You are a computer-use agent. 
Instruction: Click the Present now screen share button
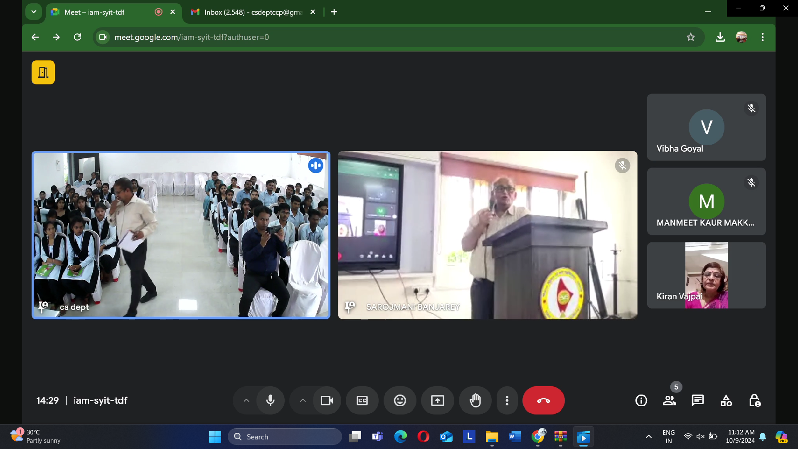pyautogui.click(x=438, y=400)
